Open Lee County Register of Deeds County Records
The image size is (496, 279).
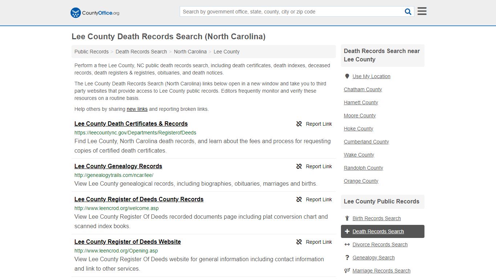pyautogui.click(x=139, y=199)
